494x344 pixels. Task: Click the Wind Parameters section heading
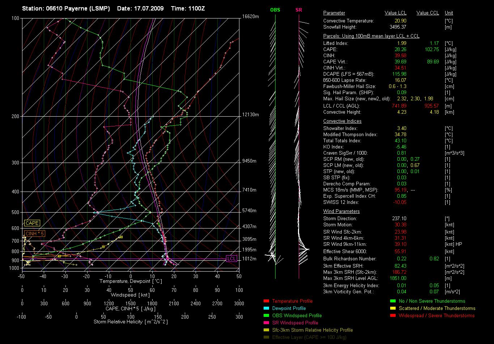coord(341,211)
